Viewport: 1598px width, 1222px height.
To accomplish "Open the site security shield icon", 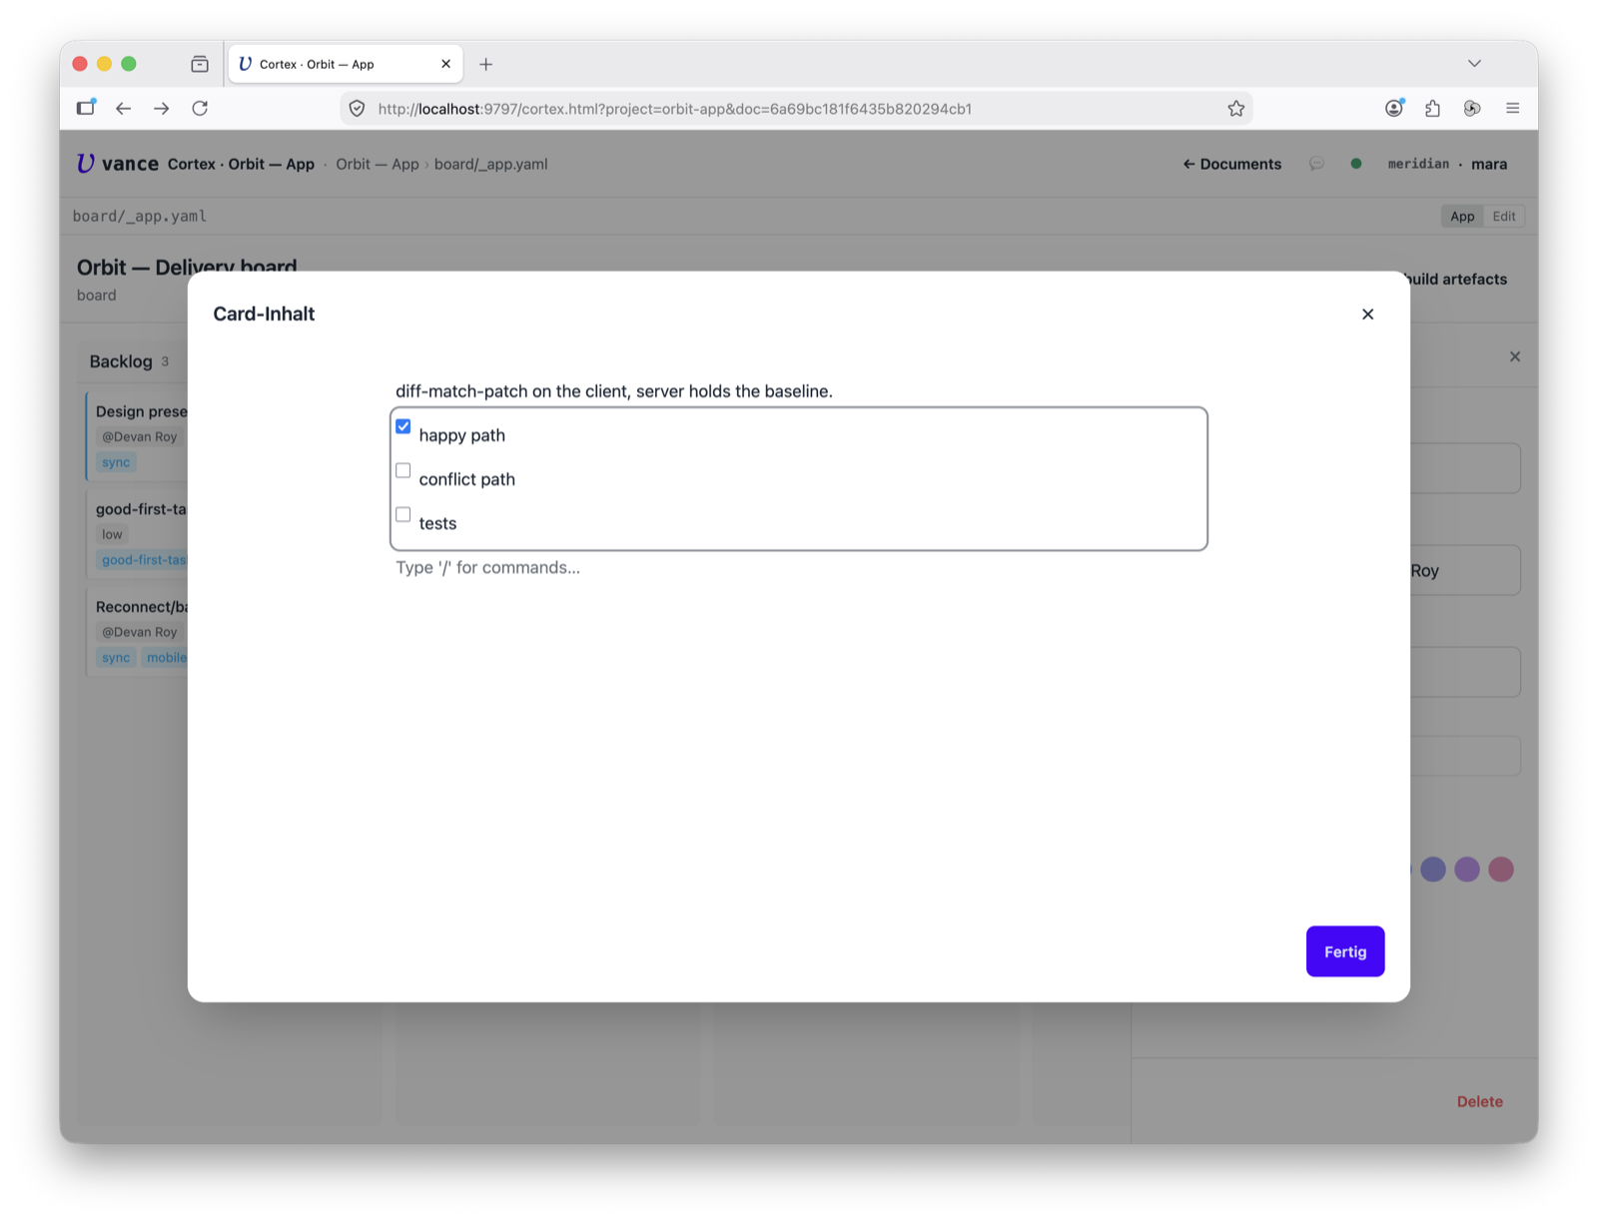I will tap(357, 109).
